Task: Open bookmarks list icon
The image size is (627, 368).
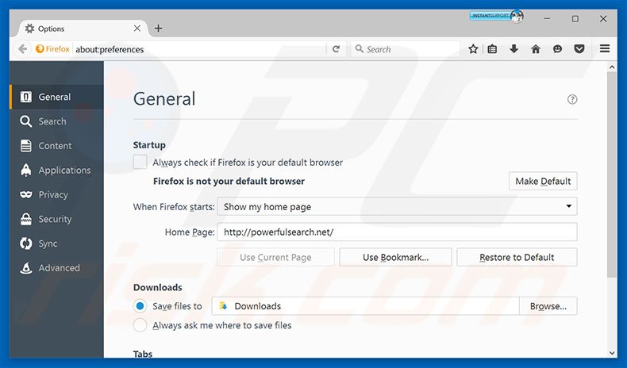Action: [x=492, y=49]
